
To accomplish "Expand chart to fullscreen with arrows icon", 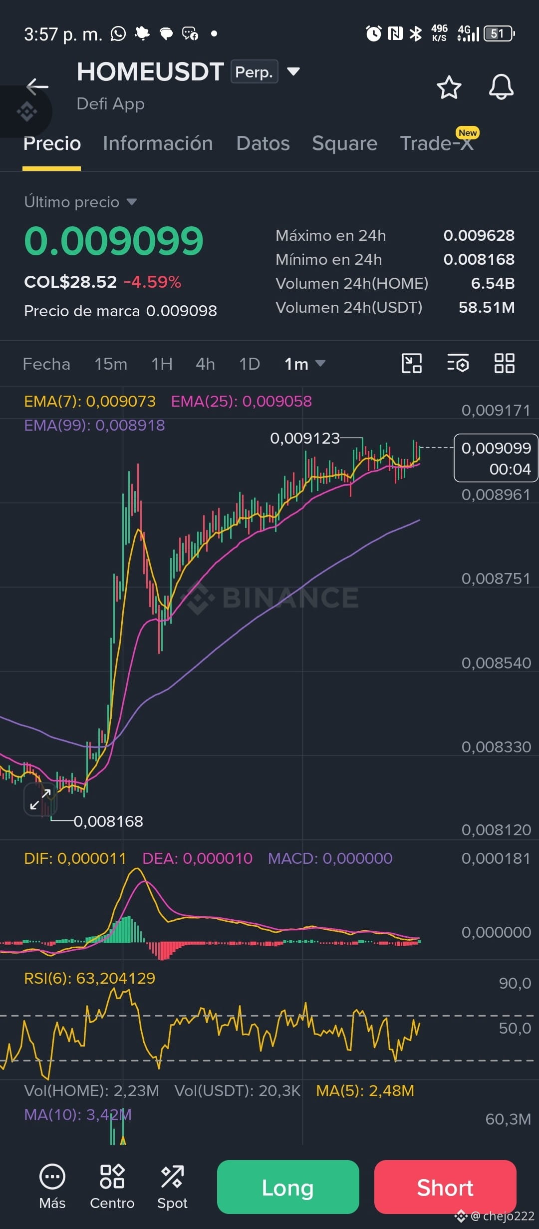I will [x=40, y=799].
